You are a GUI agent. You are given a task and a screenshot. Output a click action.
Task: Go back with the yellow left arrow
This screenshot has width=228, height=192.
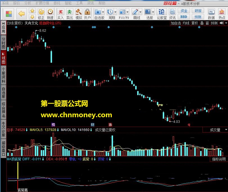pyautogui.click(x=22, y=14)
